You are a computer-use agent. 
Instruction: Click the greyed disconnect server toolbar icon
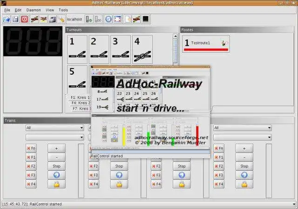(98, 19)
